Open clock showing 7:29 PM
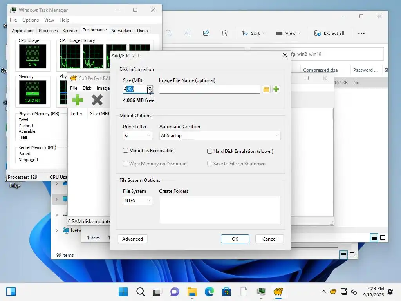401x301 pixels. pos(374,292)
